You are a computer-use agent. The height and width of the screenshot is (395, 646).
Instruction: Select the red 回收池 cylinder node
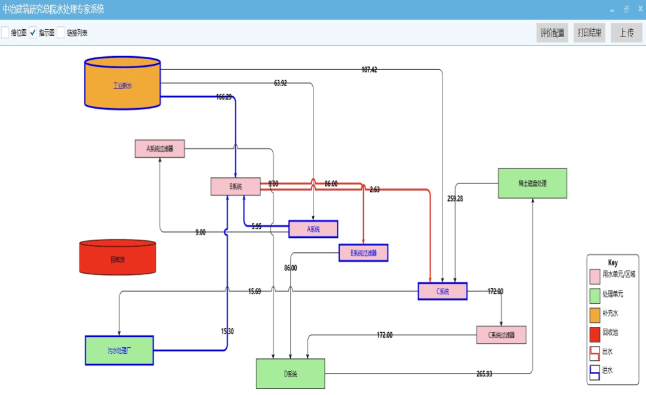pos(118,258)
